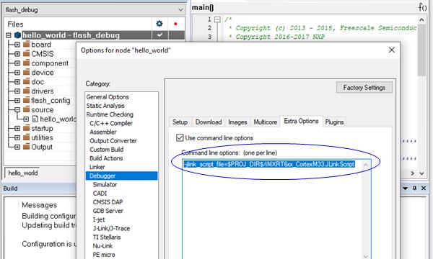Collapse code fold marker at line 1
The image size is (433, 259).
218,19
